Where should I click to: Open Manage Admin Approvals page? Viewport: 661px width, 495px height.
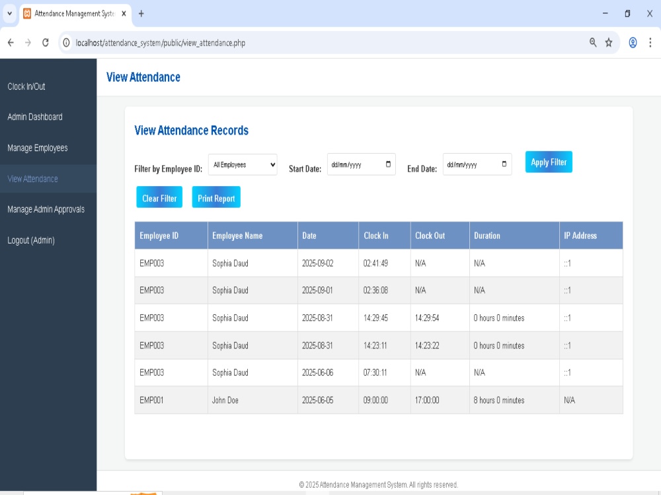(x=46, y=210)
